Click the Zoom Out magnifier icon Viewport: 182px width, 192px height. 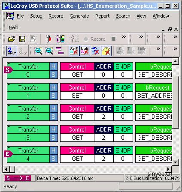click(x=49, y=51)
